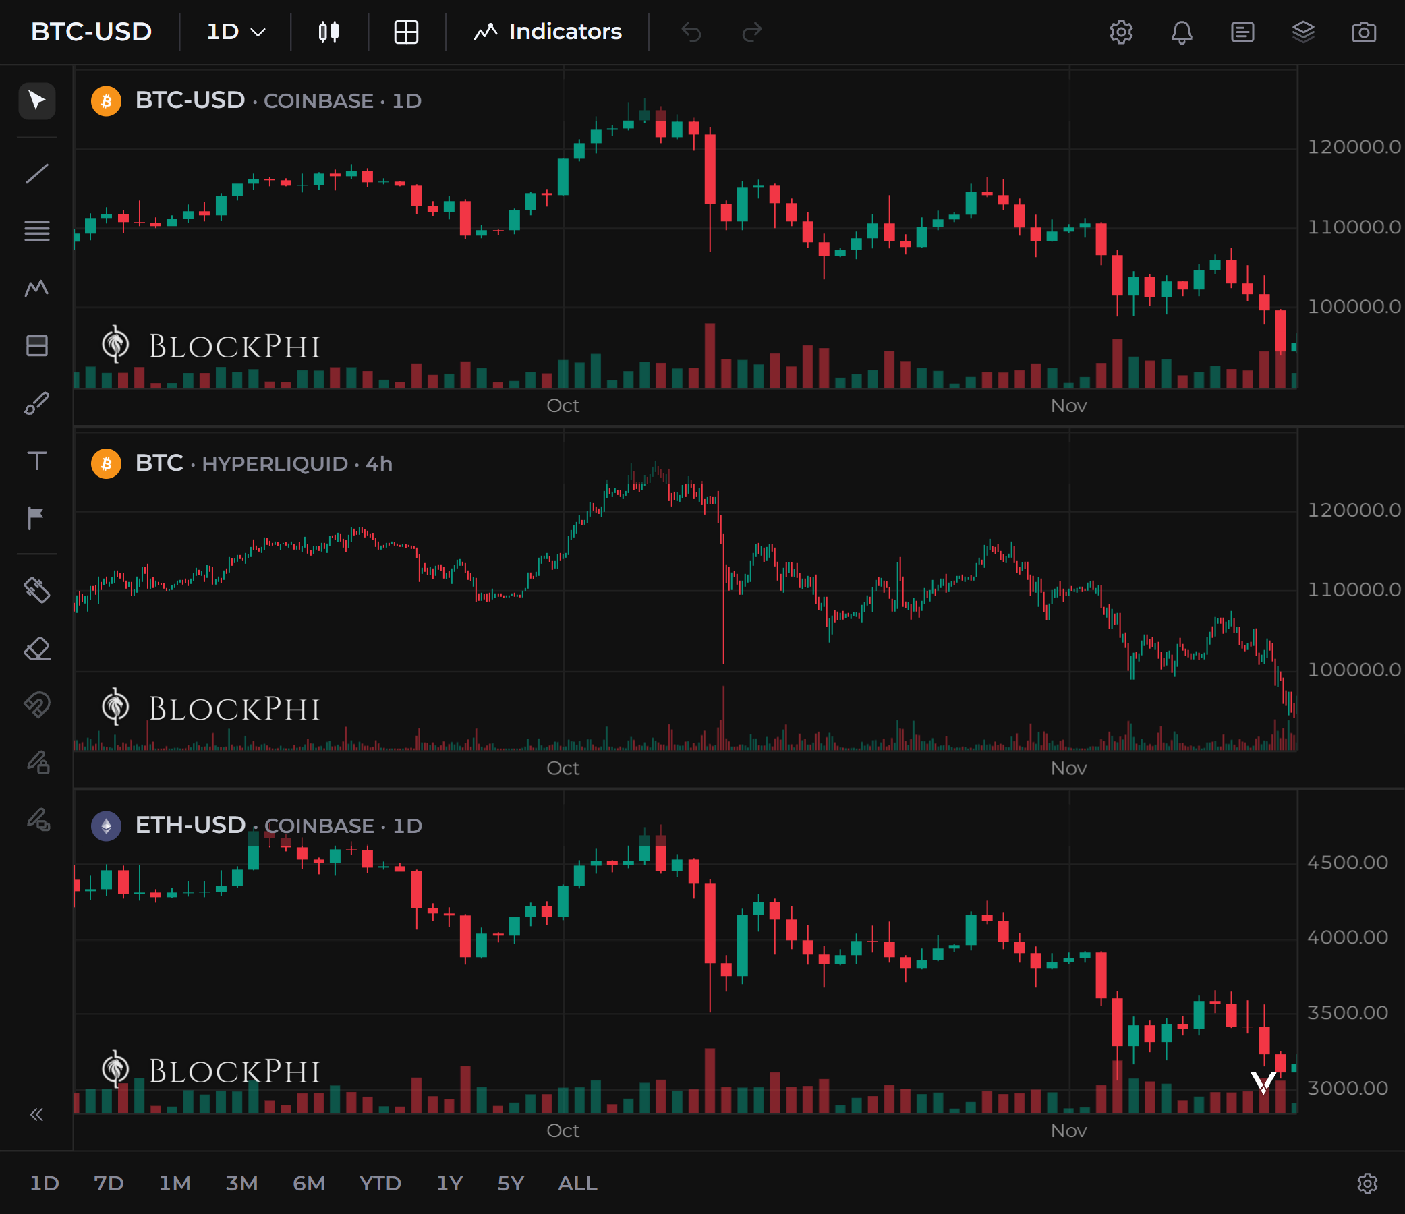Take a chart snapshot with camera icon
Screen dimensions: 1405x1214
tap(1364, 32)
